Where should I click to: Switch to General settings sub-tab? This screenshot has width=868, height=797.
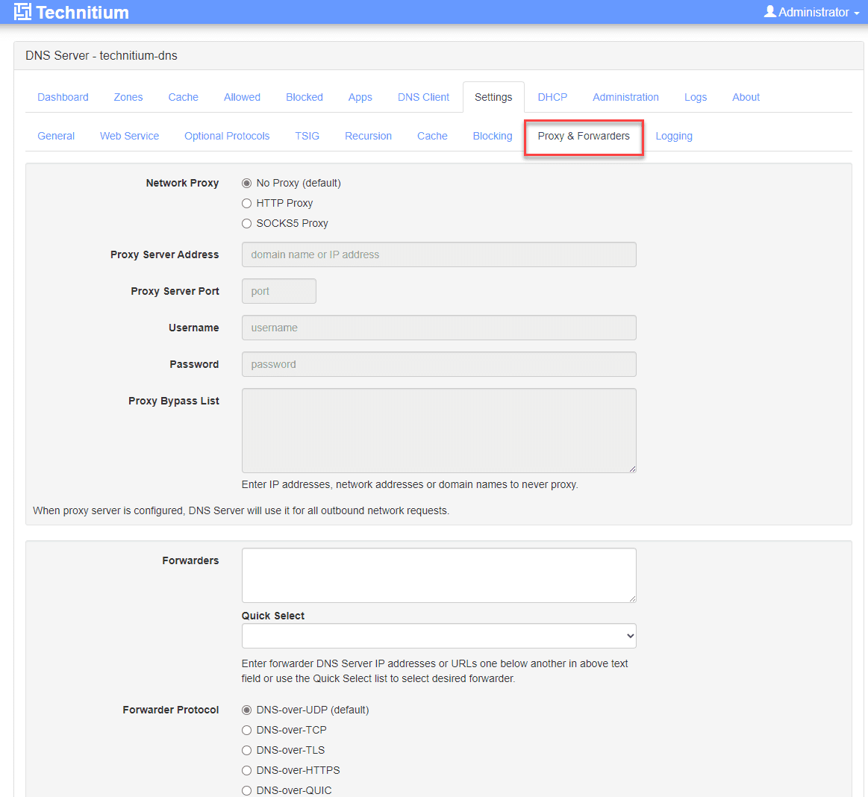coord(56,136)
